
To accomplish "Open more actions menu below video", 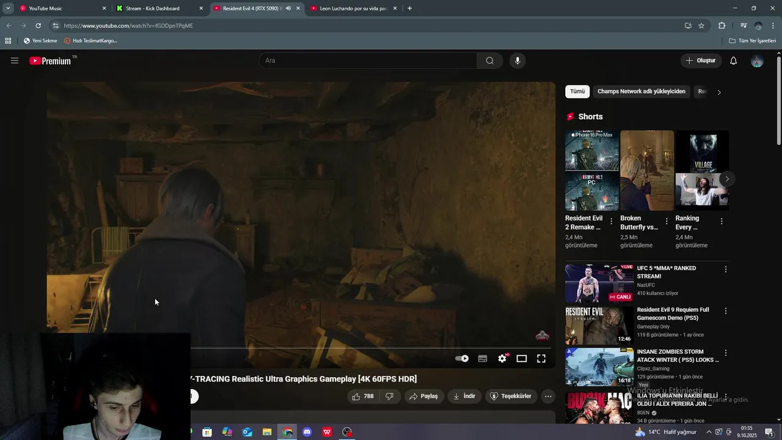I will click(x=548, y=396).
